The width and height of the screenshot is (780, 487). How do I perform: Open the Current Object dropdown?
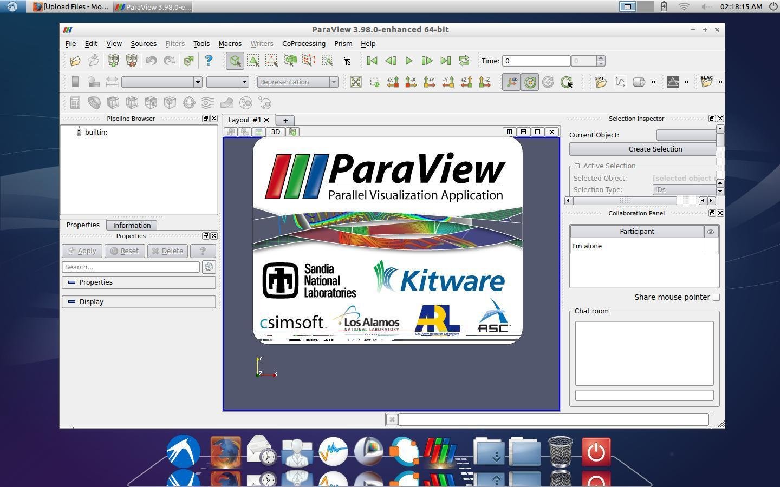coord(686,135)
